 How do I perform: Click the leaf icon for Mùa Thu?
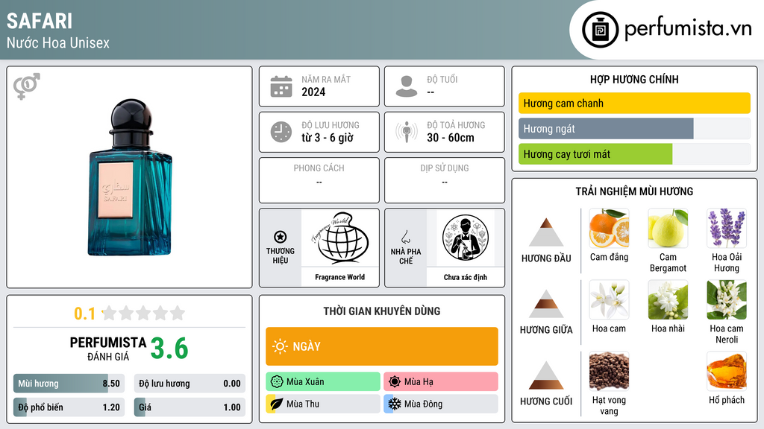point(277,404)
